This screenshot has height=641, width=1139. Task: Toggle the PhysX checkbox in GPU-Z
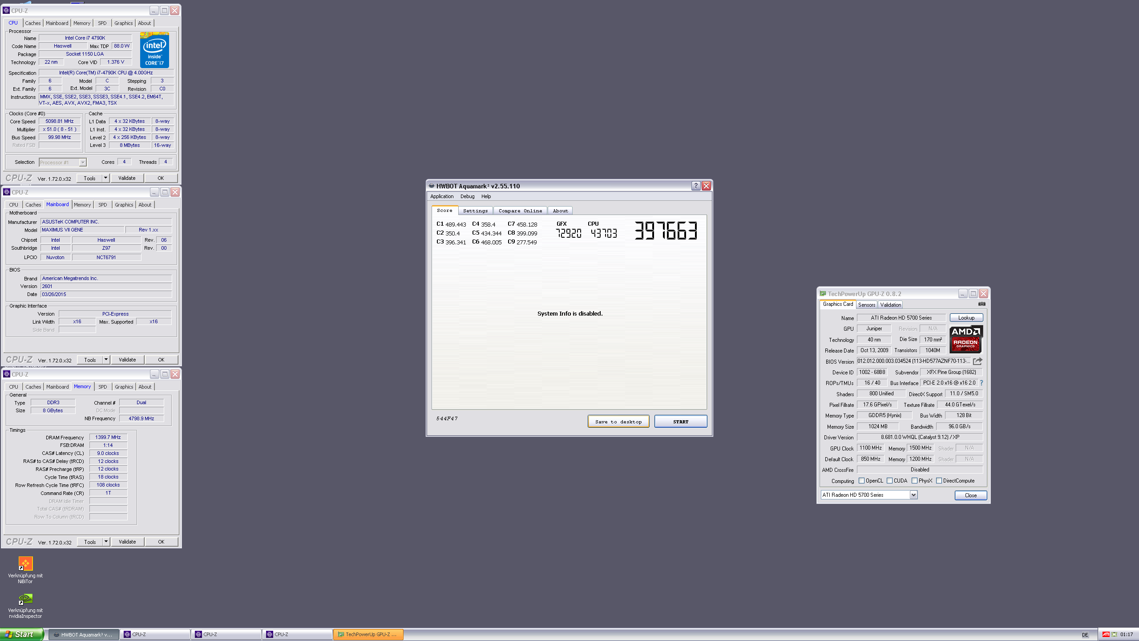click(x=915, y=481)
